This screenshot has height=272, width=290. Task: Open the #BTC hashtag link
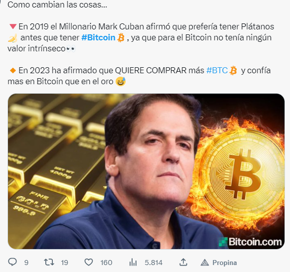217,70
